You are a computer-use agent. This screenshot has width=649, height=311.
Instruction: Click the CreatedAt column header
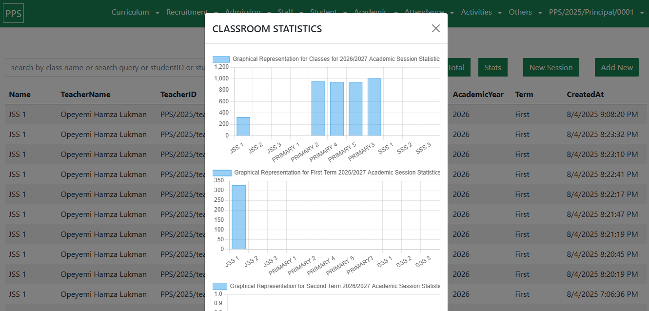585,95
